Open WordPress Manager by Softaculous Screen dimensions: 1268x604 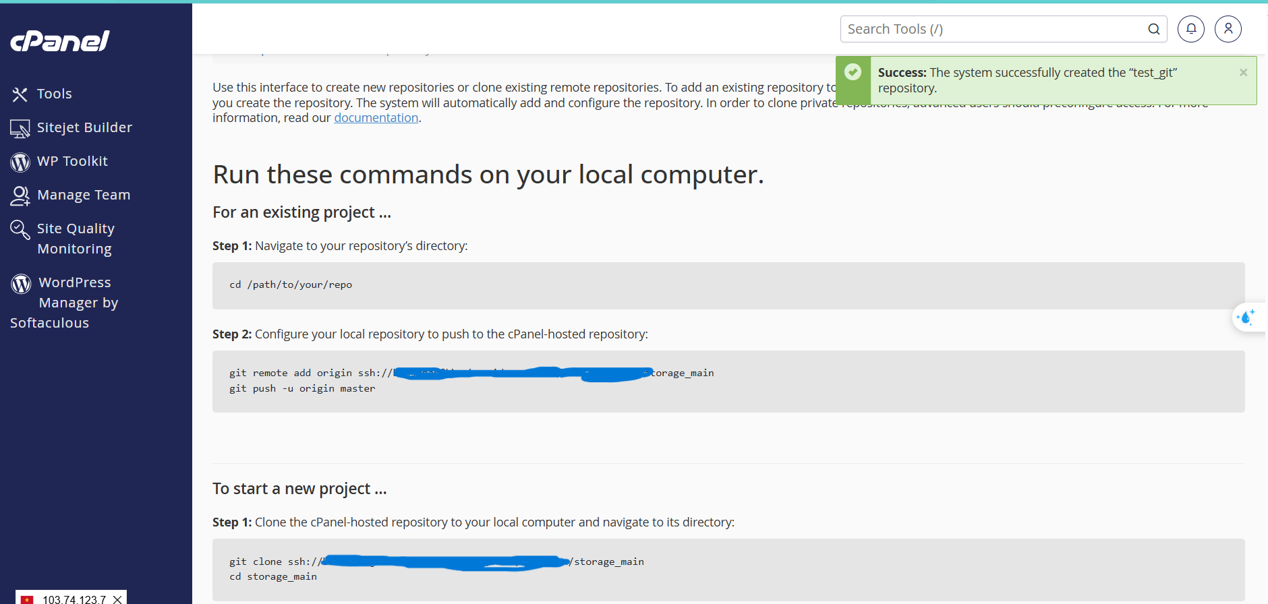point(65,303)
